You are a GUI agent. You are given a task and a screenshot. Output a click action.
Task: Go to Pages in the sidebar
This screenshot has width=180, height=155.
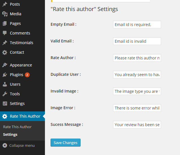pos(22,23)
